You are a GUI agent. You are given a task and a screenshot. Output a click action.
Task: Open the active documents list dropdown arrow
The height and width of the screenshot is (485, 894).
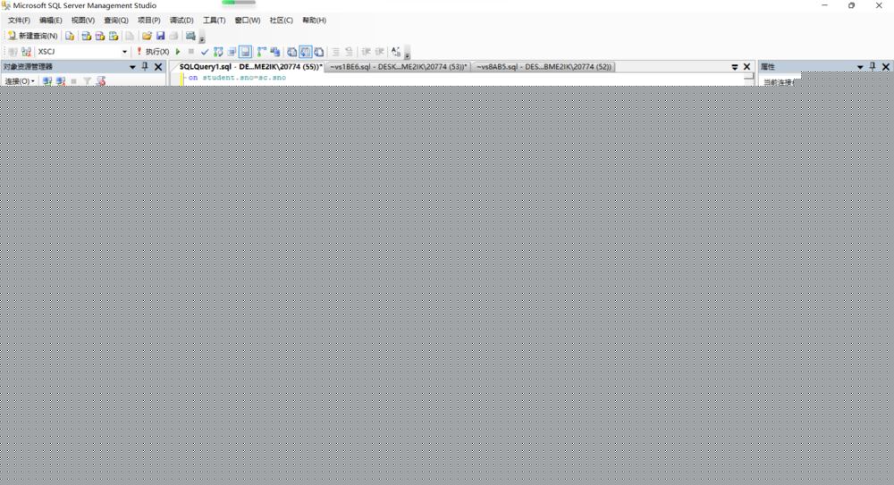click(x=735, y=67)
